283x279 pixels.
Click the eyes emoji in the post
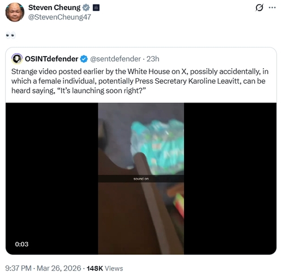coord(11,36)
